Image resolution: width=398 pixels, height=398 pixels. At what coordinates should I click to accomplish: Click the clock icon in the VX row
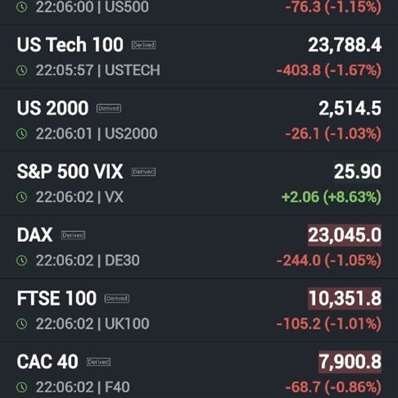tap(22, 197)
